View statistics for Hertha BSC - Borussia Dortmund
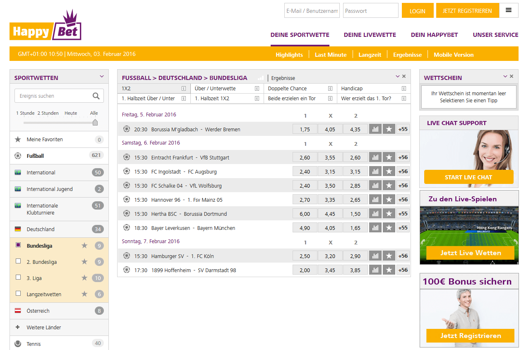 pos(375,214)
